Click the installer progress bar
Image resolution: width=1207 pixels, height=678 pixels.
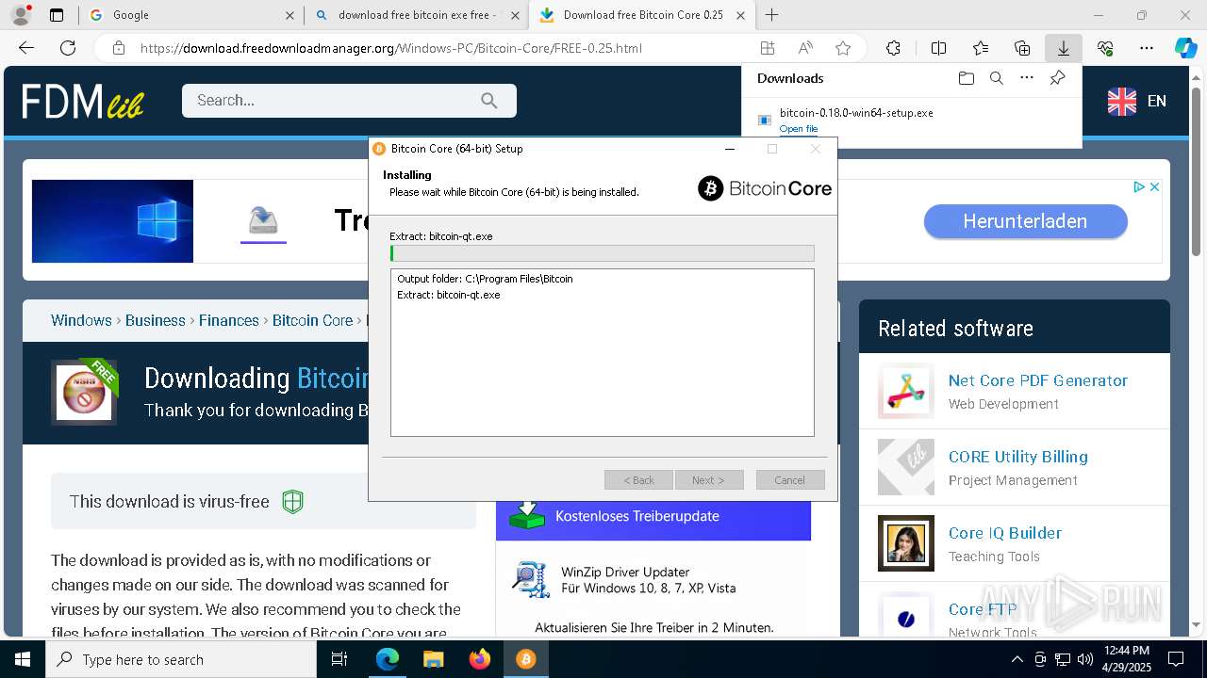click(x=602, y=253)
